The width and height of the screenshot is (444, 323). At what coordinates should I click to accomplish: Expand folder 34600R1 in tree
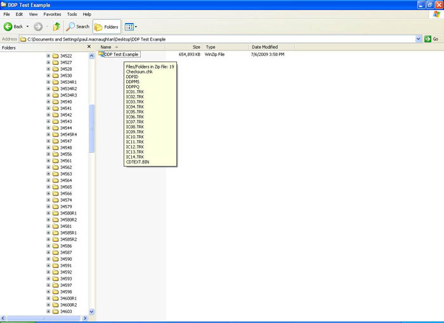click(48, 298)
